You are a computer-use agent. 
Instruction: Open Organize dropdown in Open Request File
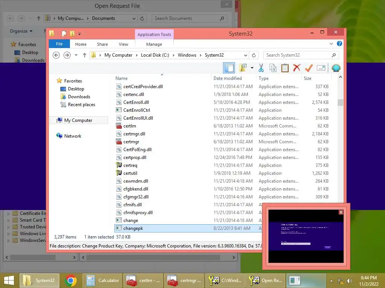click(21, 31)
